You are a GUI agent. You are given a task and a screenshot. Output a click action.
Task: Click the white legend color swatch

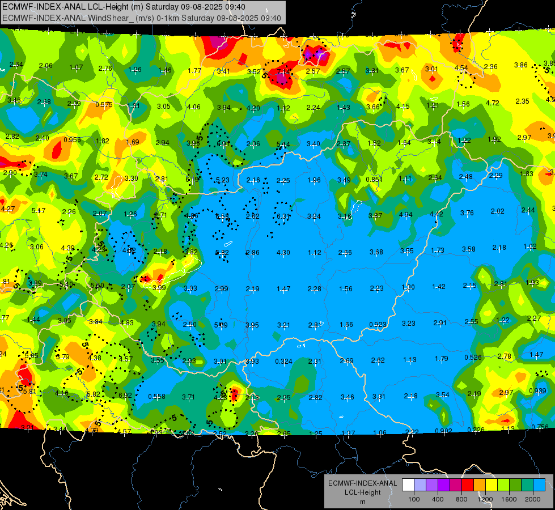click(408, 485)
